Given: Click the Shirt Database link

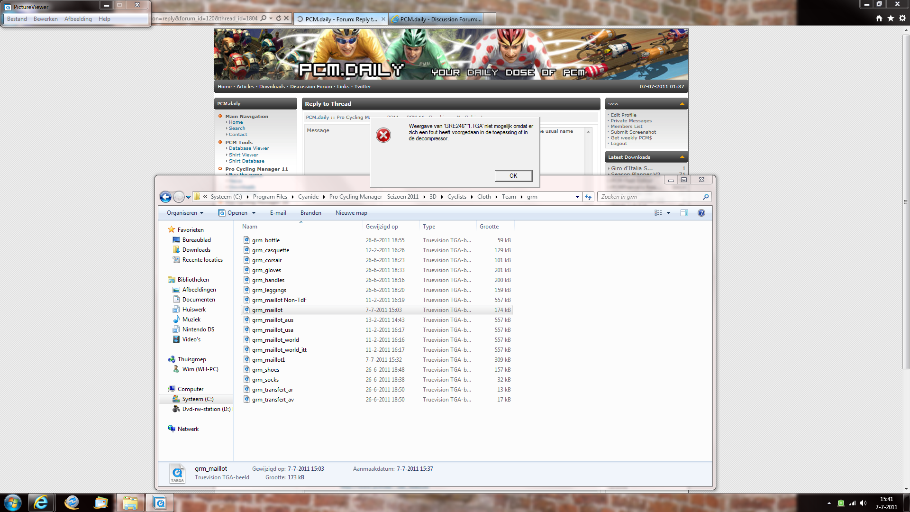Looking at the screenshot, I should coord(246,161).
